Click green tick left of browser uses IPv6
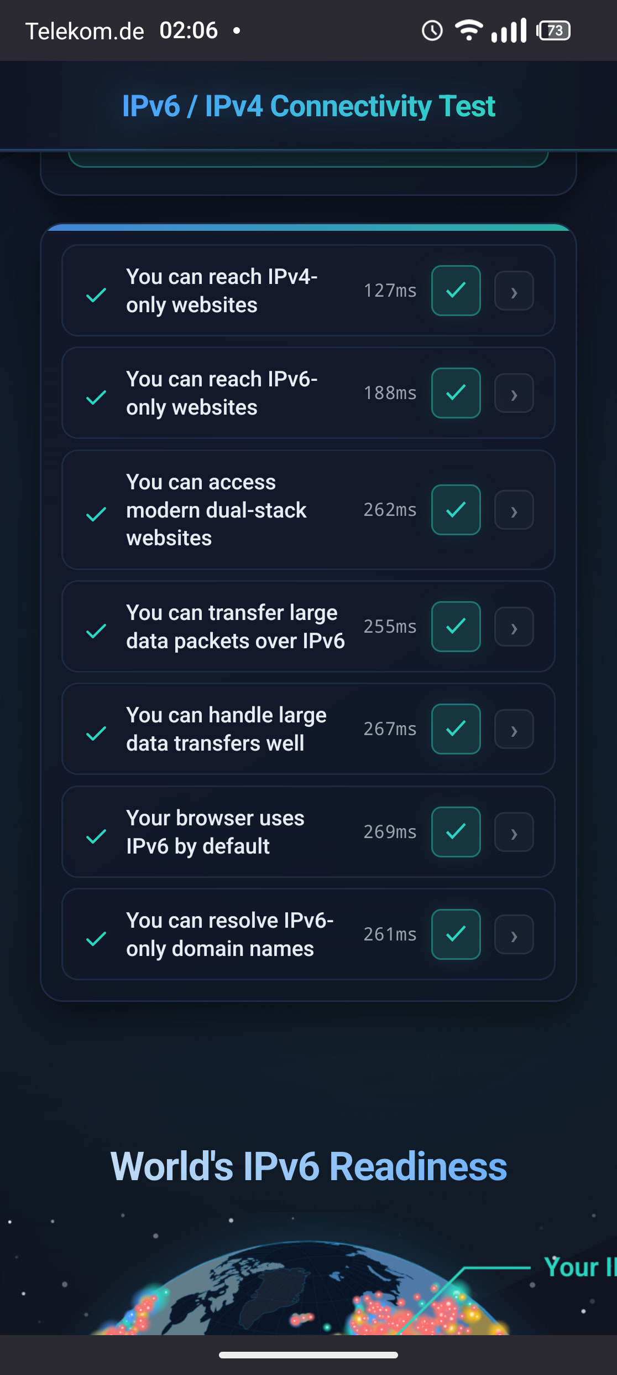Image resolution: width=617 pixels, height=1375 pixels. (x=96, y=836)
